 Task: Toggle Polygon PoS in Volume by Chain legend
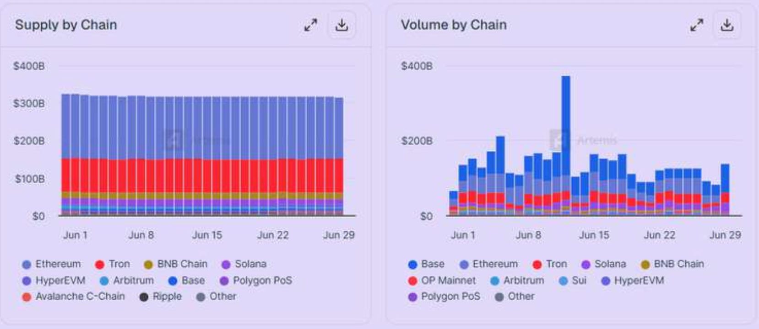(x=445, y=297)
